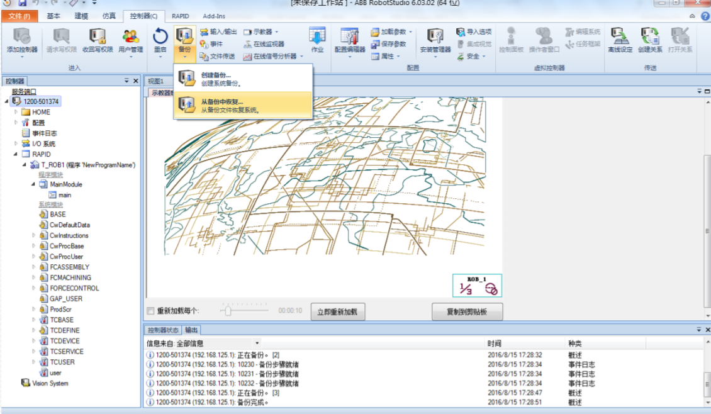The image size is (711, 414).
Task: Toggle the reload every (重新加载每个) checkbox
Action: (x=150, y=311)
